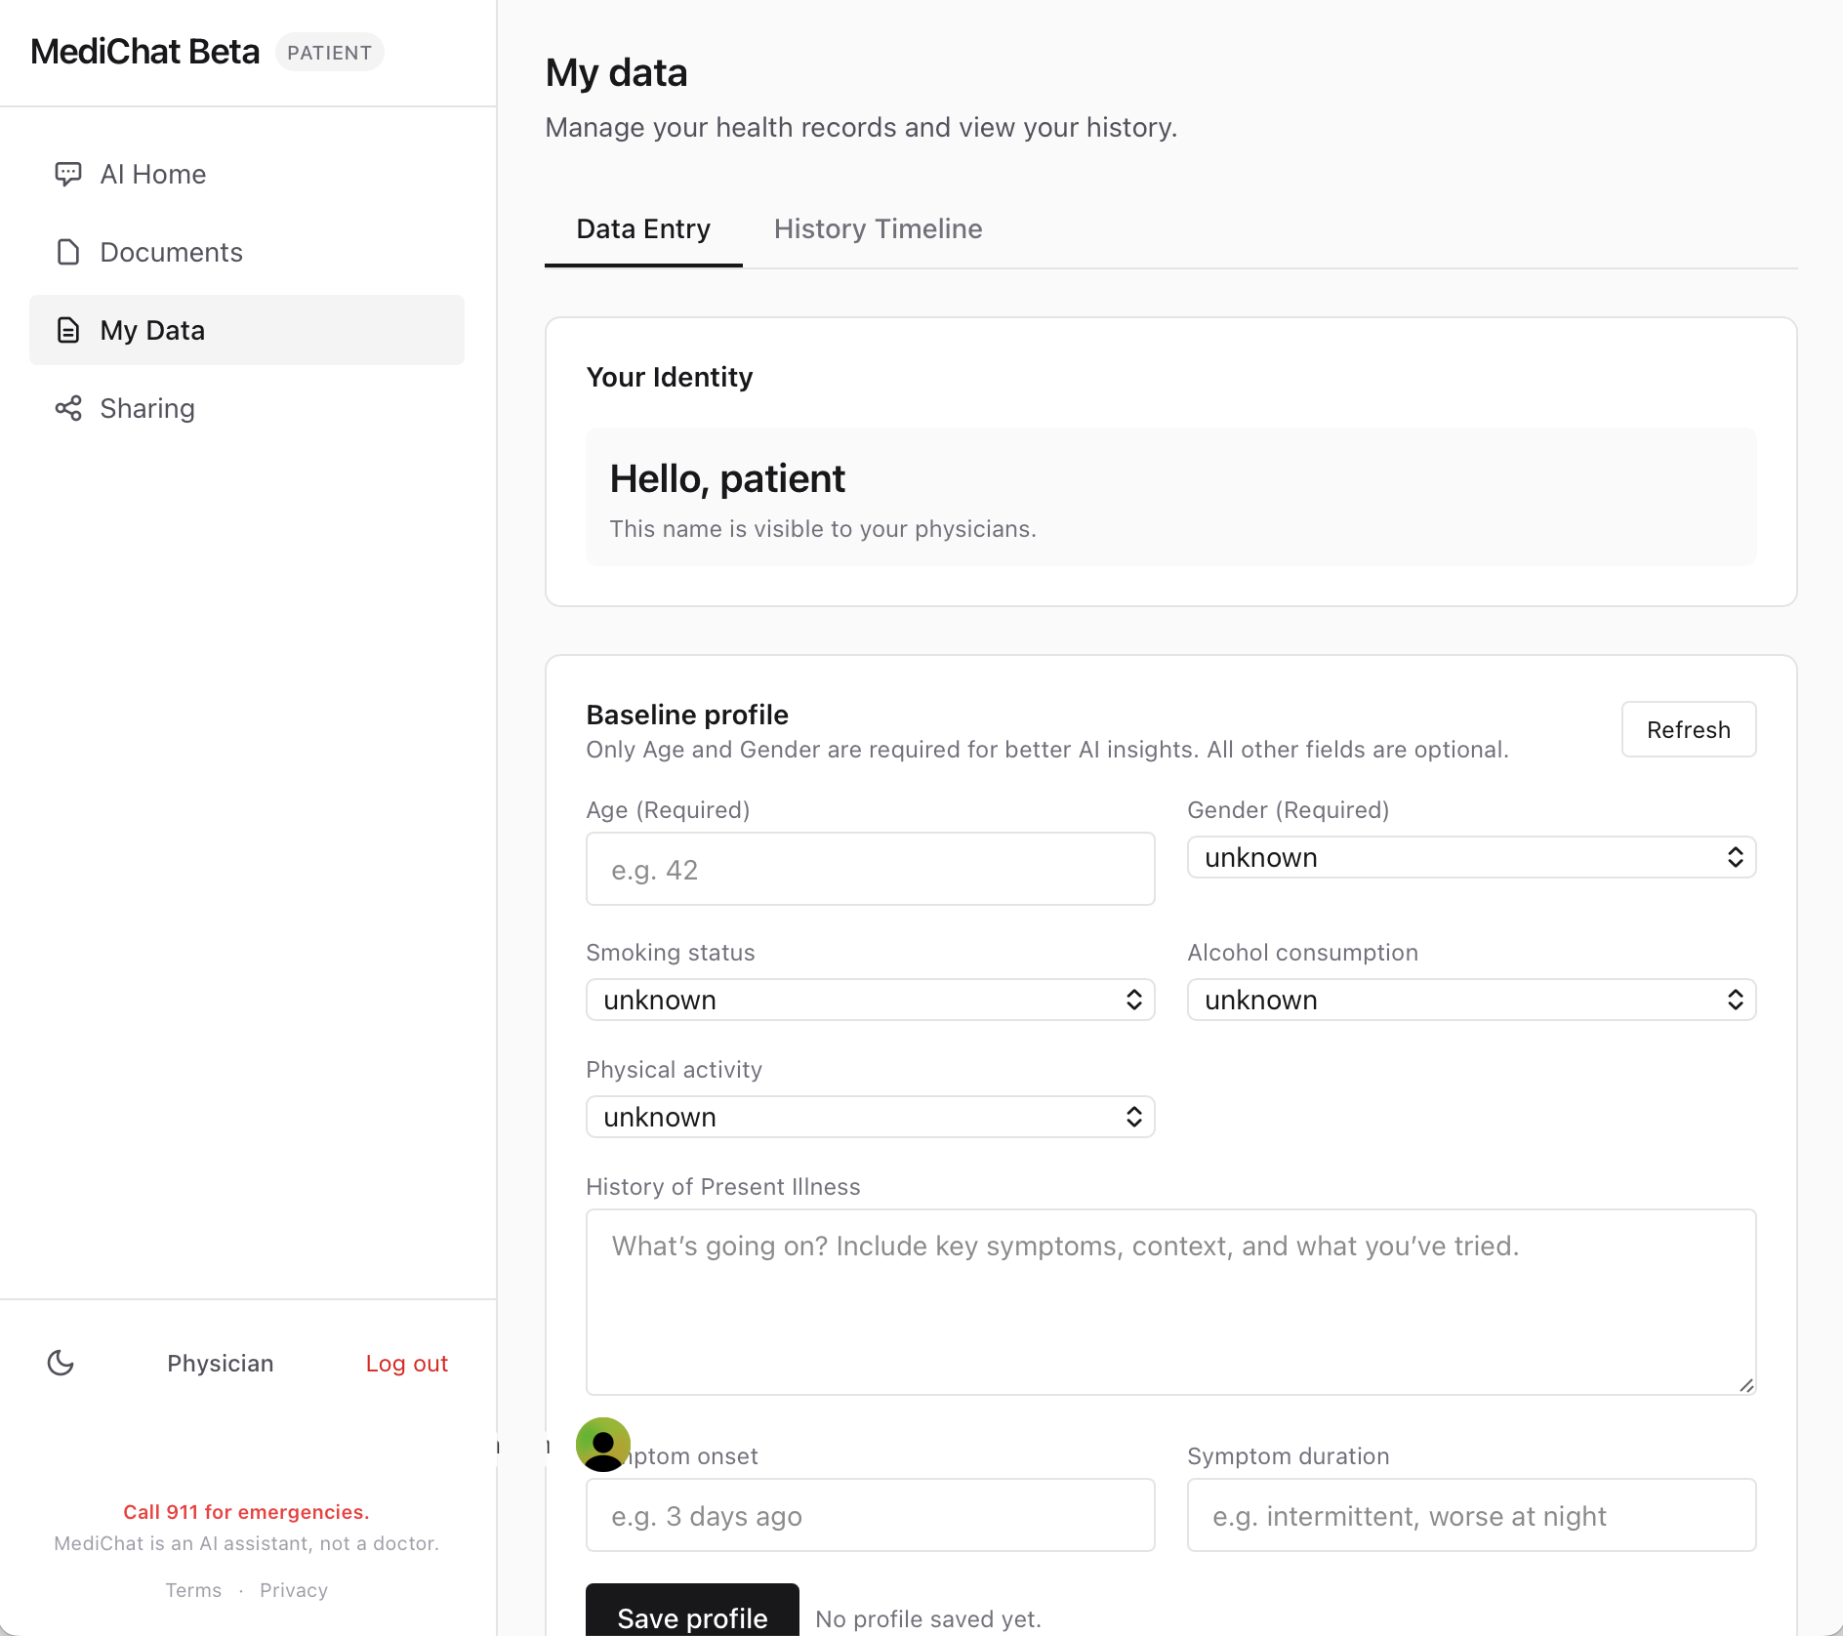Toggle dark mode with the moon icon

click(x=61, y=1363)
